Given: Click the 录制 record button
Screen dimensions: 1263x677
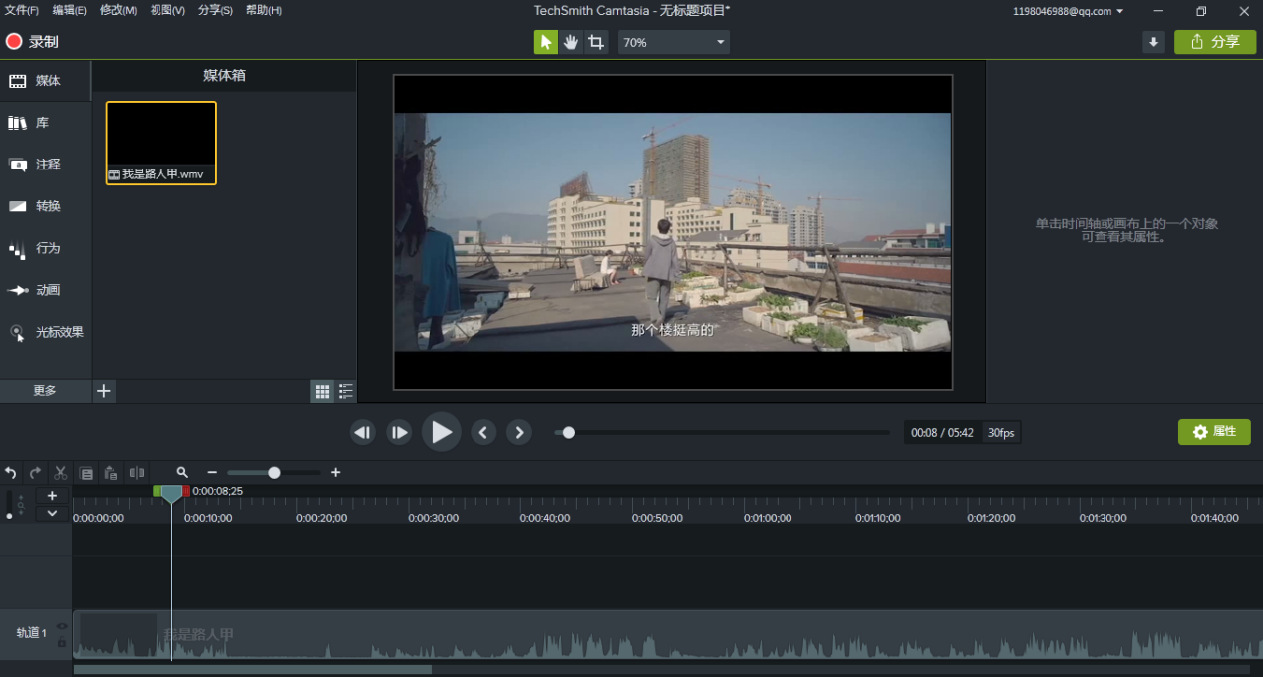Looking at the screenshot, I should 32,42.
